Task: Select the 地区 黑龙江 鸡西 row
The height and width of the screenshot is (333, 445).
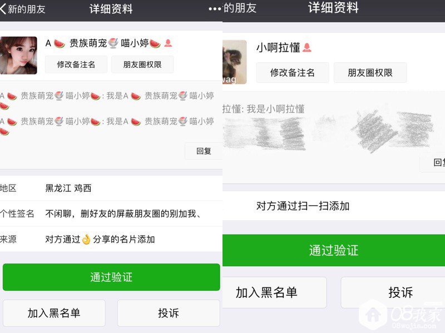Action: click(111, 188)
